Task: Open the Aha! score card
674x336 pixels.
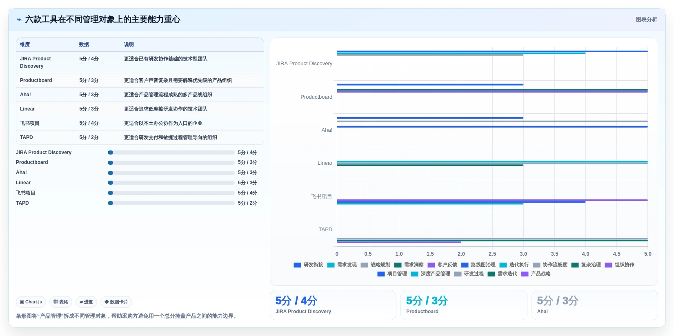Action: [595, 305]
